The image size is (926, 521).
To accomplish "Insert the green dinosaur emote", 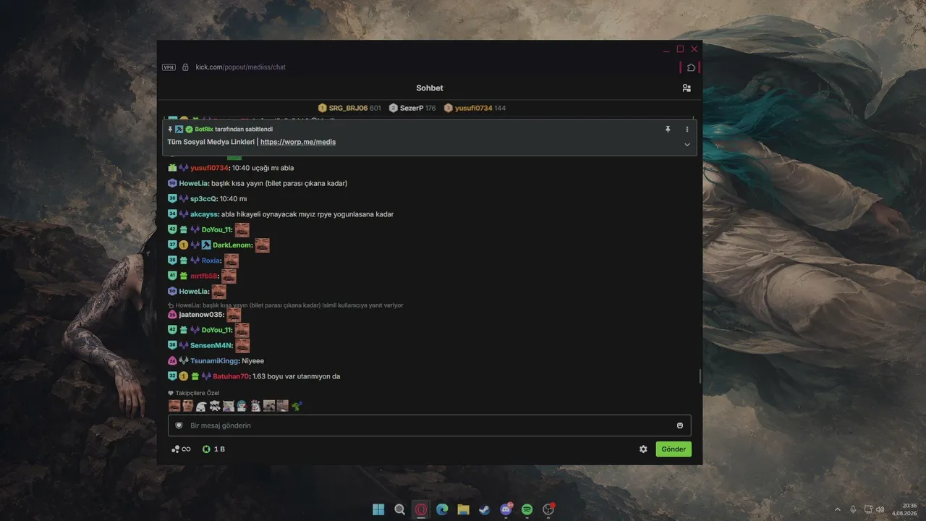I will (x=296, y=406).
